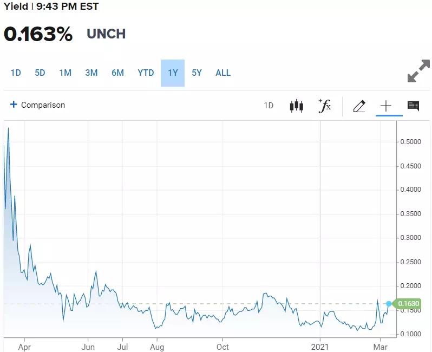Expand chart to fullscreen with arrows icon
This screenshot has height=352, width=432.
tap(418, 71)
